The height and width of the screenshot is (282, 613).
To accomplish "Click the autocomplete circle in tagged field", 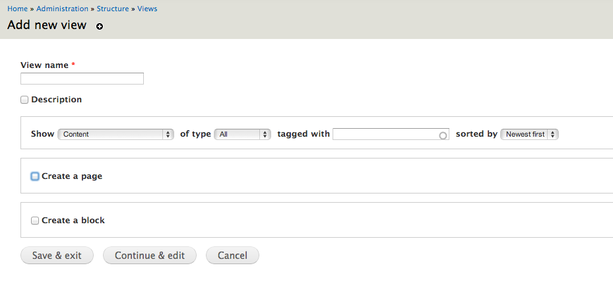I will click(443, 135).
